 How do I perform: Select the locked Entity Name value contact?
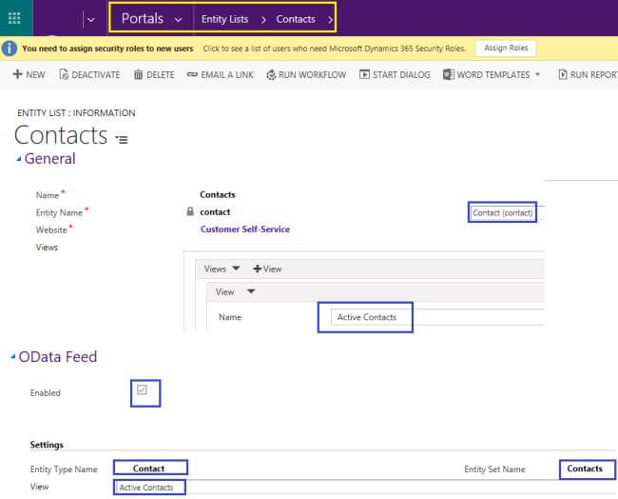point(215,212)
